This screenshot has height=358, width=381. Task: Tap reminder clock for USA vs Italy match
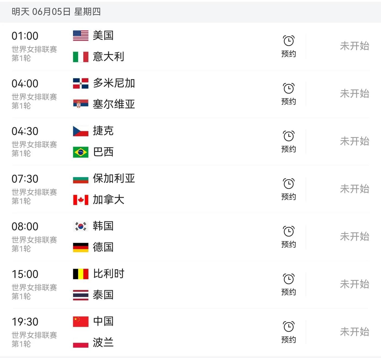click(x=288, y=41)
